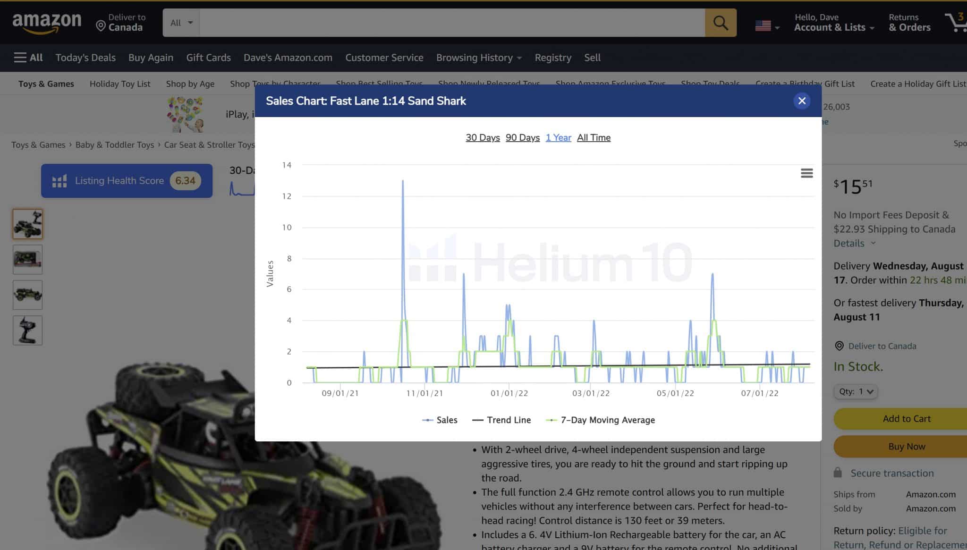This screenshot has width=967, height=550.
Task: Click the Deliver to Canada location pin
Action: tap(101, 25)
